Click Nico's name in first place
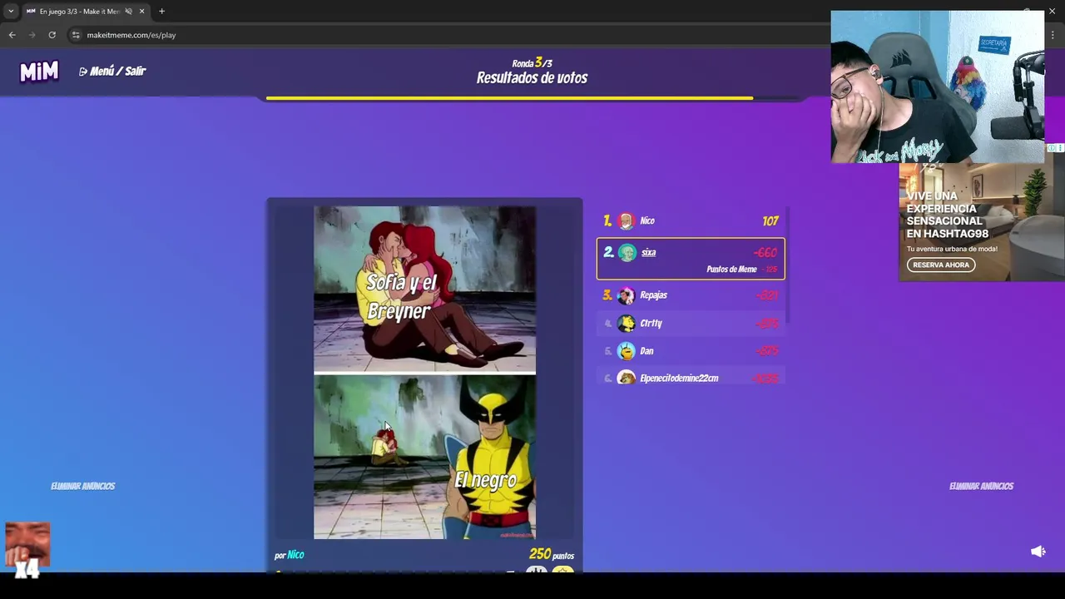The height and width of the screenshot is (599, 1065). pyautogui.click(x=647, y=220)
